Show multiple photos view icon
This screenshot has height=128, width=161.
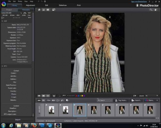click(x=48, y=96)
